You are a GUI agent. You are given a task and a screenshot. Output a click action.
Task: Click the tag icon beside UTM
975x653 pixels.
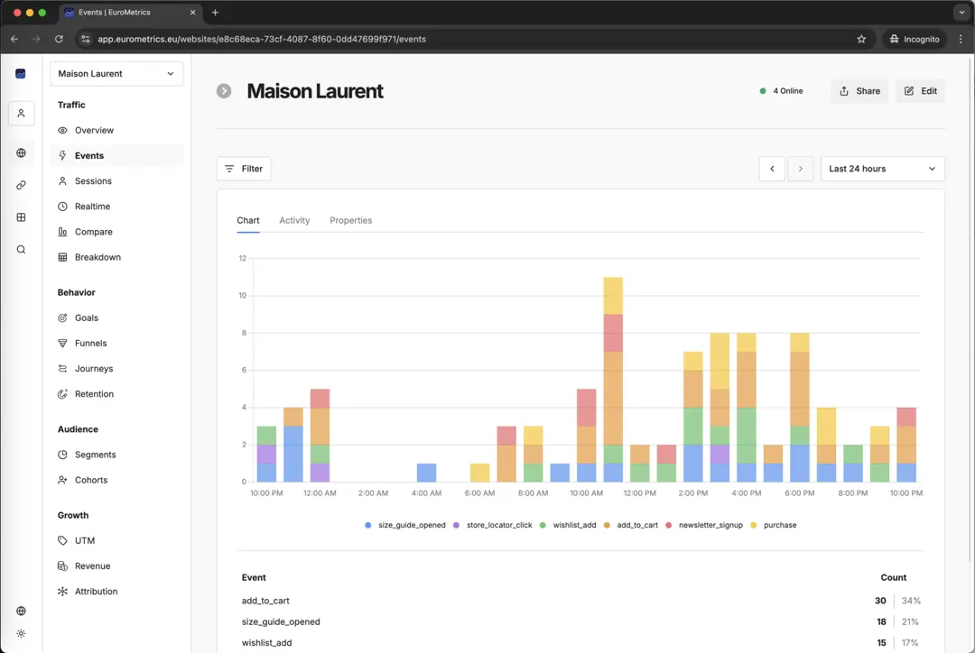tap(62, 540)
